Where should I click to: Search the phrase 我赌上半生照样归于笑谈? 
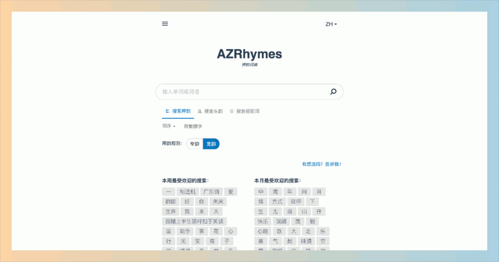pos(195,222)
